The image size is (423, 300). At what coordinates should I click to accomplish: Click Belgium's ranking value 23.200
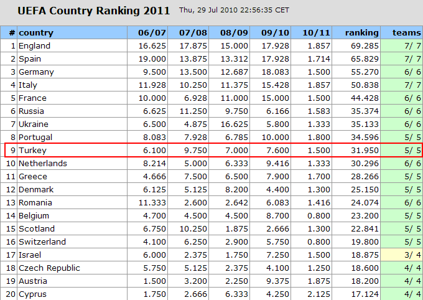click(x=365, y=216)
